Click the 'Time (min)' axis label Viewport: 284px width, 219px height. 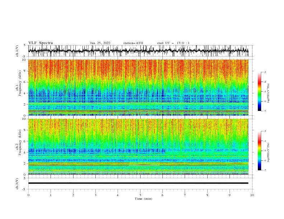pyautogui.click(x=143, y=199)
